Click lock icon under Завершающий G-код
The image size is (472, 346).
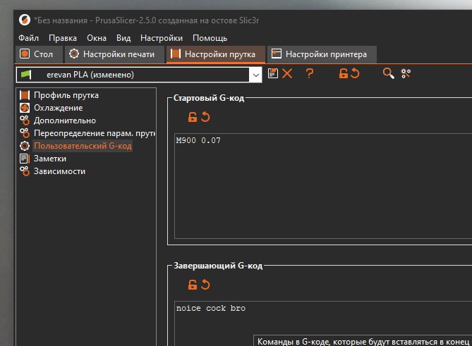(193, 285)
